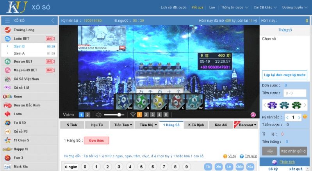Click the Xóa clear button
This screenshot has width=312, height=171.
click(250, 167)
